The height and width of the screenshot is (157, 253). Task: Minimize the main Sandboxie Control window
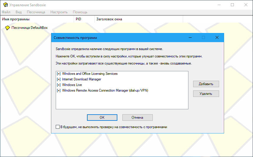click(219, 5)
